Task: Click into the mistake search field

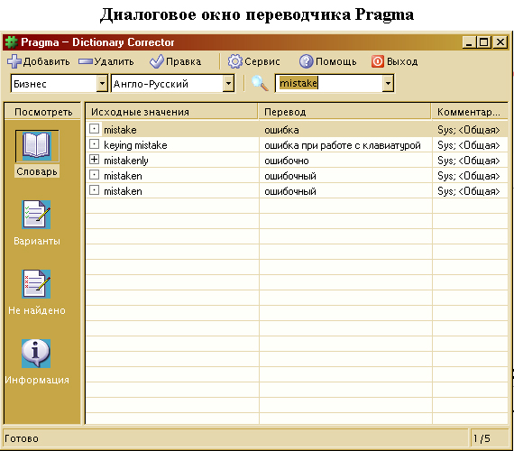Action: 329,83
